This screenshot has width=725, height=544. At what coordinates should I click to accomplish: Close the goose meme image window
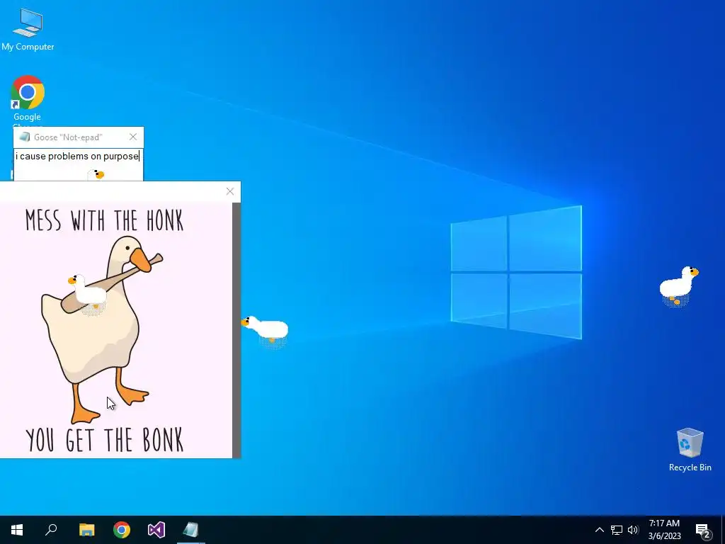click(230, 191)
